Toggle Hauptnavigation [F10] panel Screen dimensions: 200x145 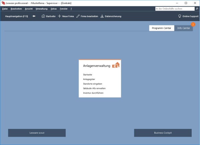(x=16, y=16)
